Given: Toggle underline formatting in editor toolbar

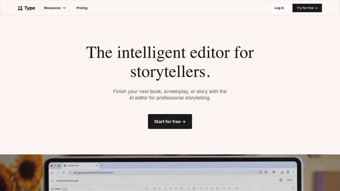Looking at the screenshot, I should click(x=165, y=189).
